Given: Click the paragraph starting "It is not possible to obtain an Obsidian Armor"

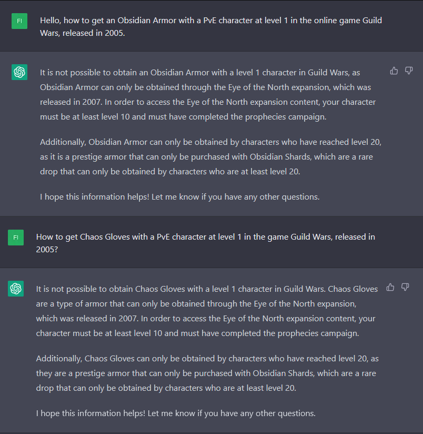Looking at the screenshot, I should (205, 94).
